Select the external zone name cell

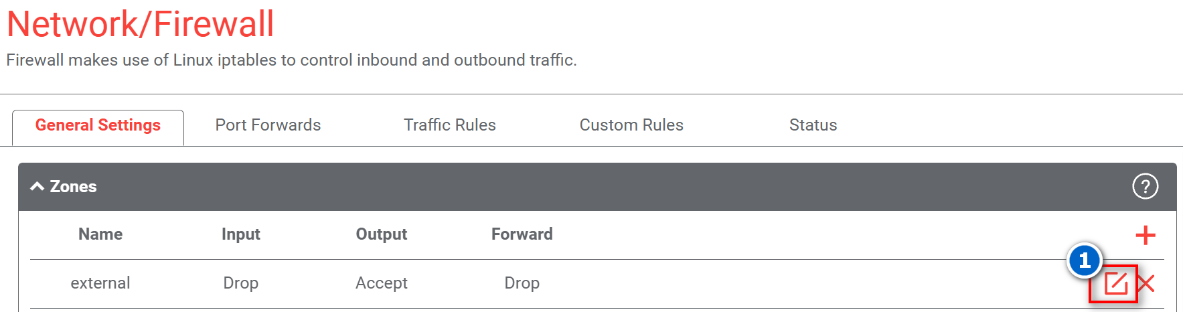tap(100, 283)
